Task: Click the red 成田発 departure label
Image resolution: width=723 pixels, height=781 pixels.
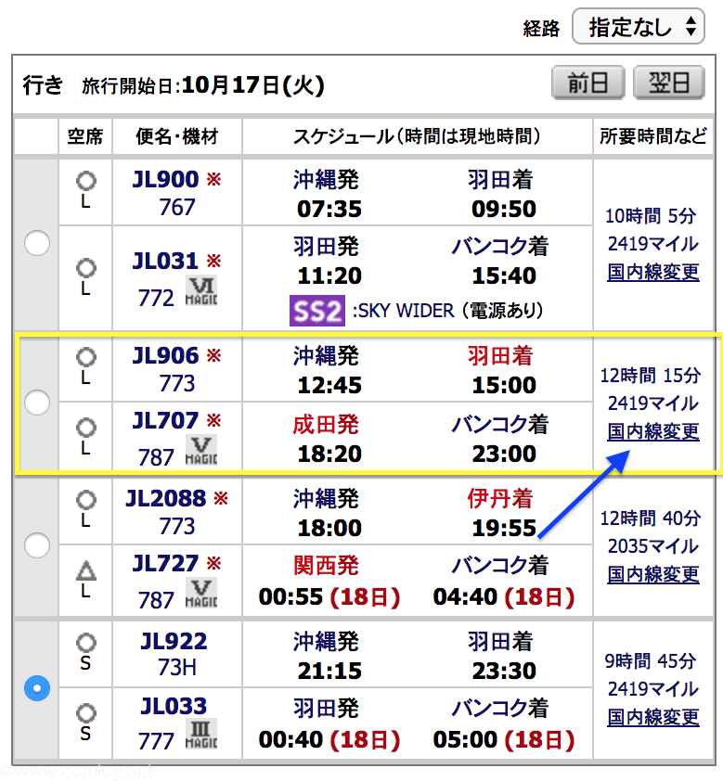Action: [326, 425]
